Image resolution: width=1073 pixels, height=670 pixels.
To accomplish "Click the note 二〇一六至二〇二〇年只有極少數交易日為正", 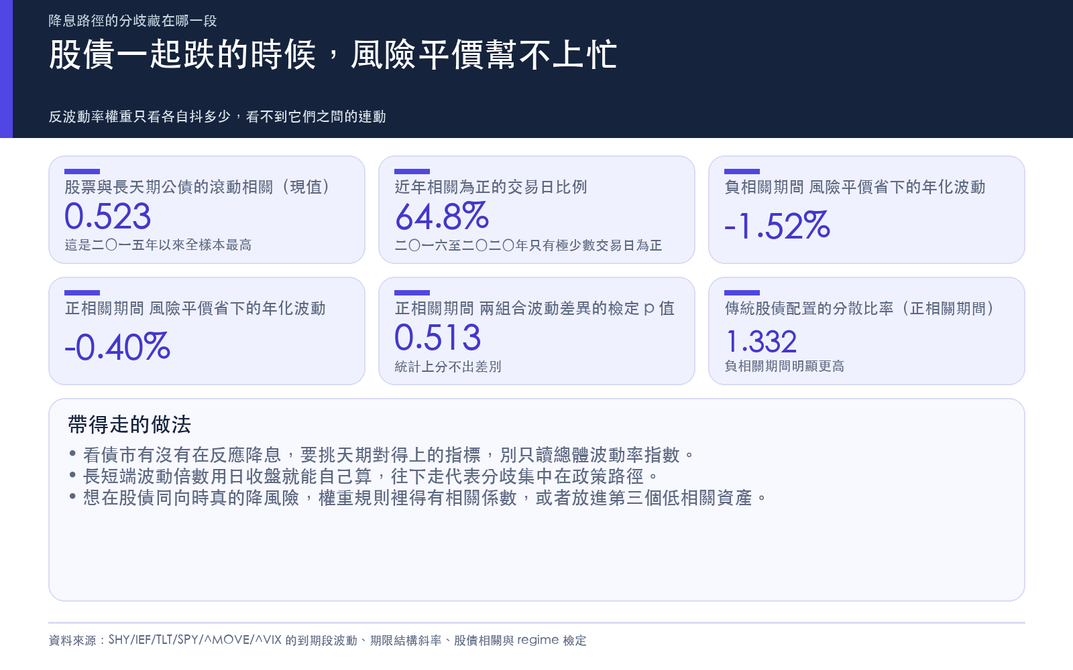I will coord(528,245).
